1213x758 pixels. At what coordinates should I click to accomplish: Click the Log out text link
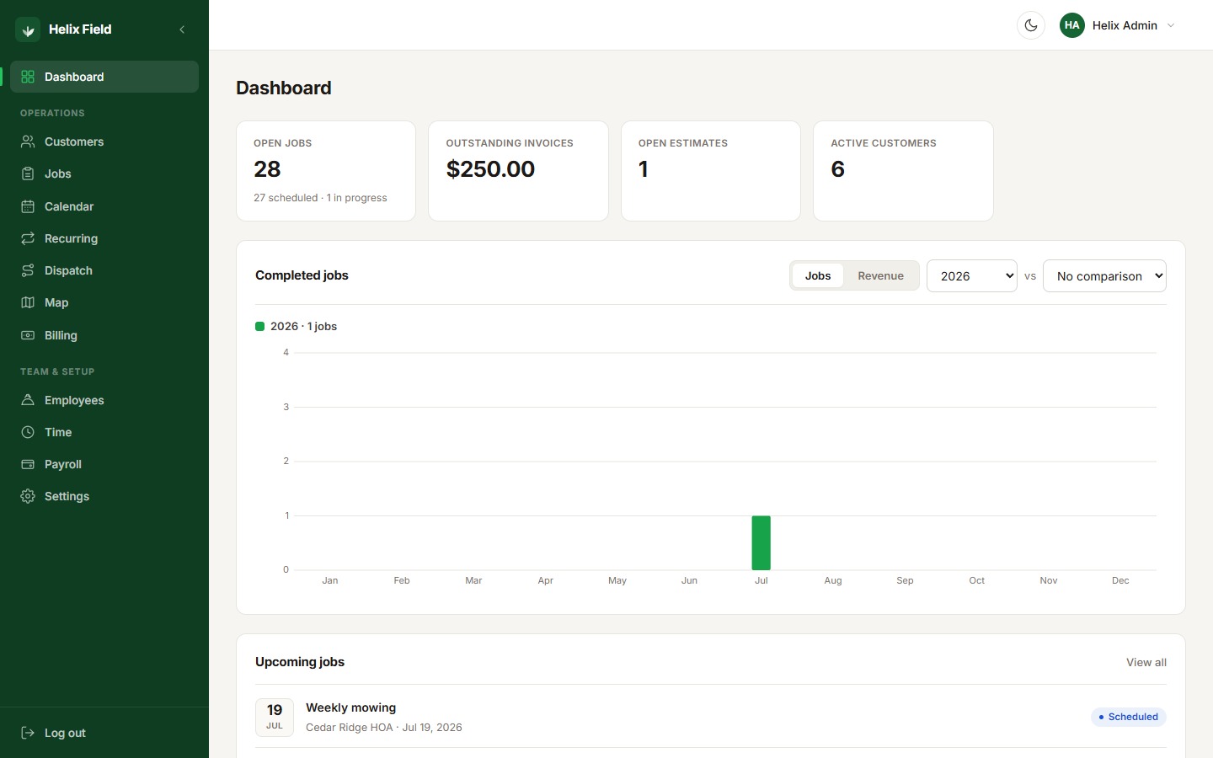click(65, 733)
